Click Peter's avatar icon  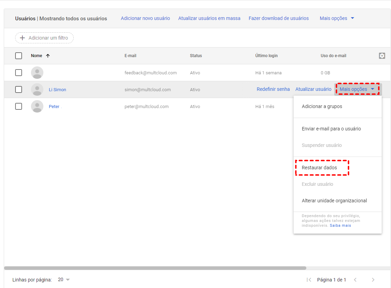click(37, 106)
